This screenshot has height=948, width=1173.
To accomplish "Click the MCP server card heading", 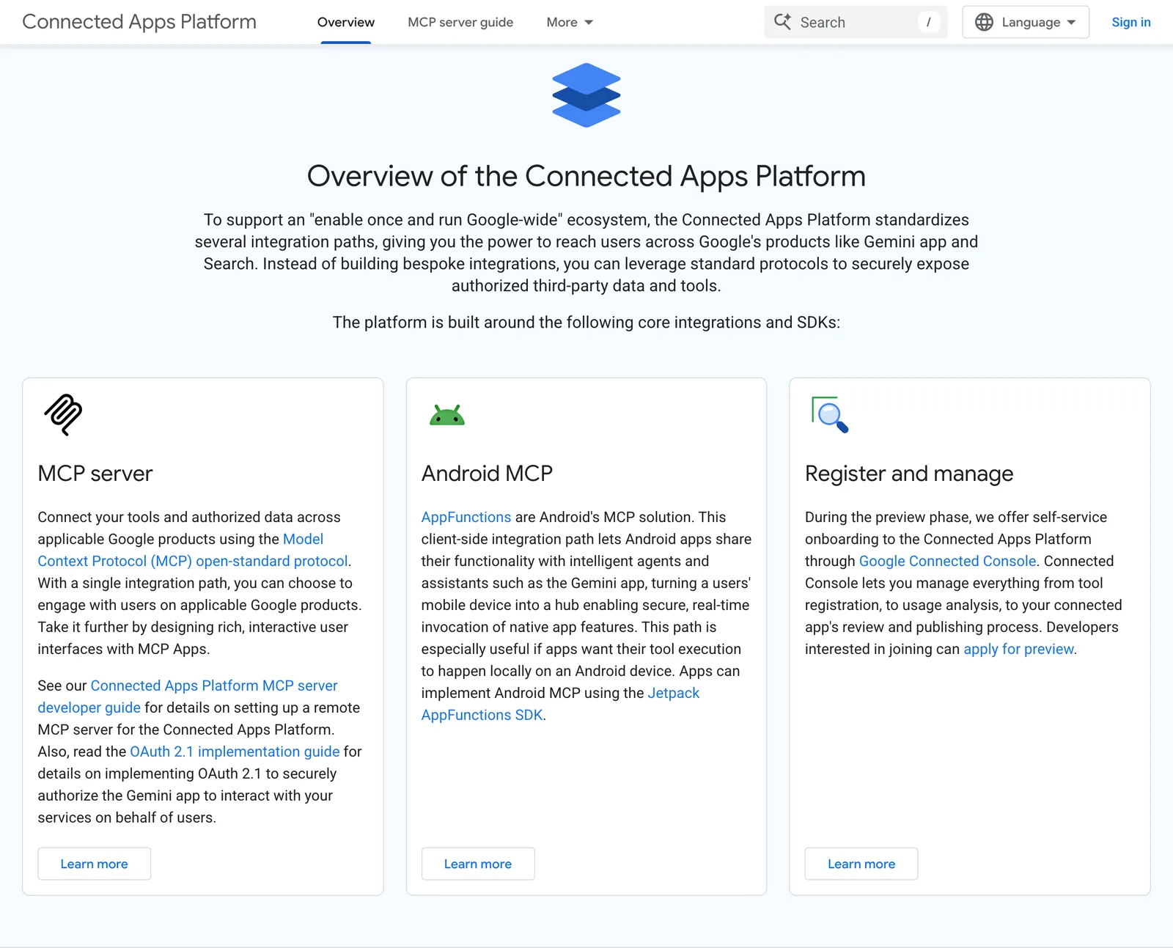I will [x=95, y=474].
